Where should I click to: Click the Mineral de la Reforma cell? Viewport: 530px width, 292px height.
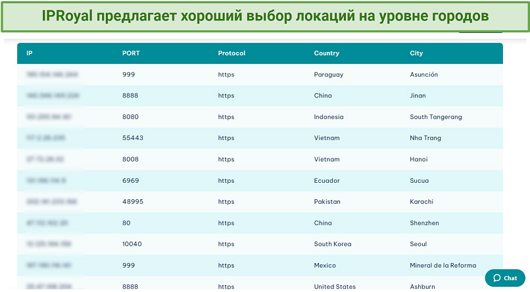[443, 265]
